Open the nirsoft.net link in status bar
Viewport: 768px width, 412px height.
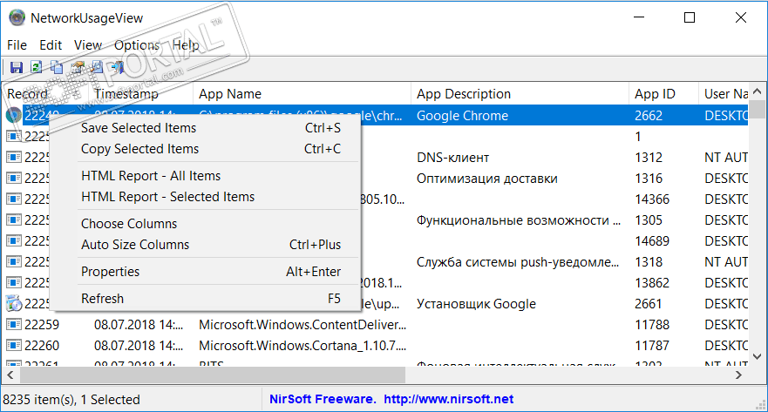448,400
